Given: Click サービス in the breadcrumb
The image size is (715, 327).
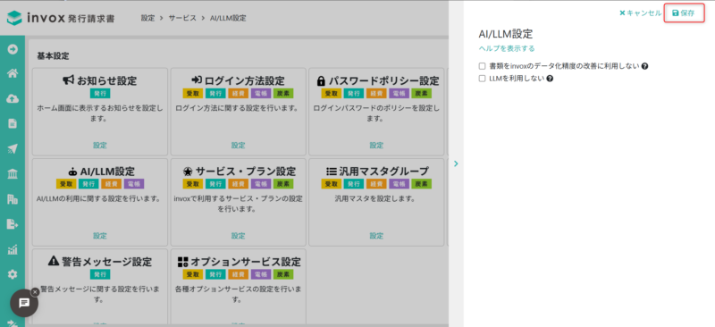Looking at the screenshot, I should pyautogui.click(x=182, y=18).
